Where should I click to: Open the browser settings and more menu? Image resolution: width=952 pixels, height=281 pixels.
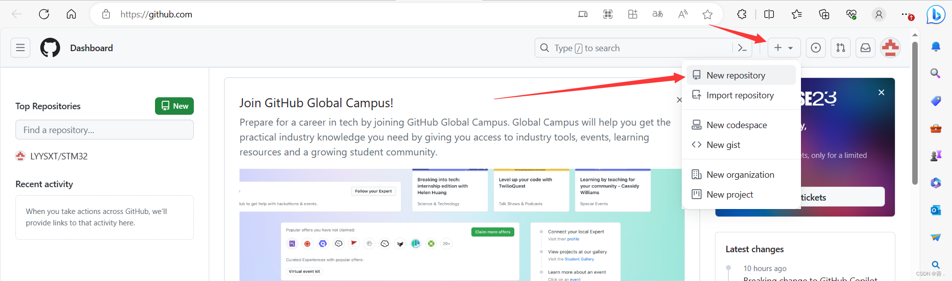coord(906,14)
